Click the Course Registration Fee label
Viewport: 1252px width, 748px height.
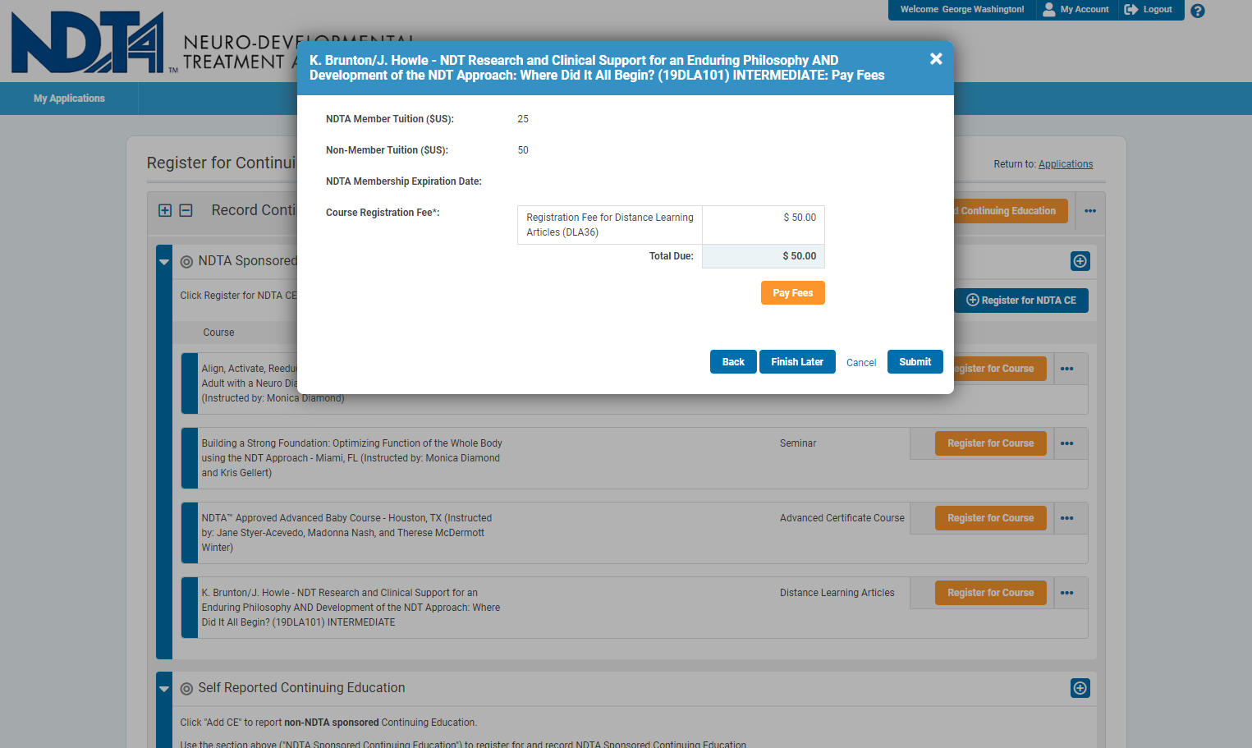pyautogui.click(x=383, y=213)
